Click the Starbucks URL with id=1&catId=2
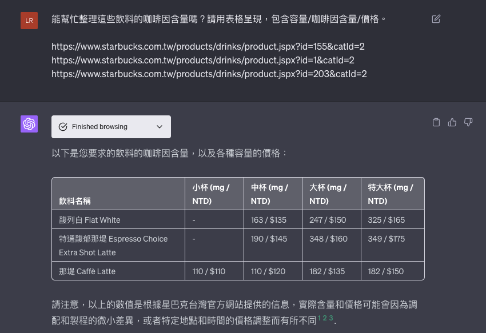 203,60
